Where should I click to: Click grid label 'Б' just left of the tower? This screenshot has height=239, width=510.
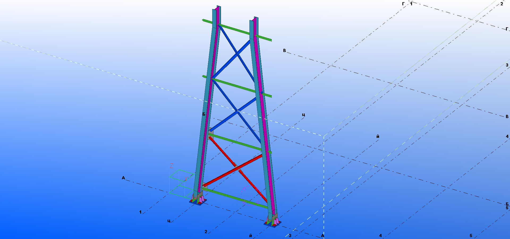click(204, 114)
